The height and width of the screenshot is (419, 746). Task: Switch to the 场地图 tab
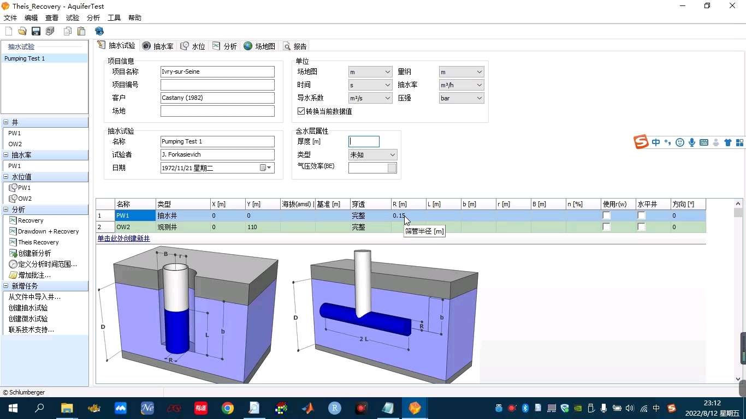pyautogui.click(x=259, y=46)
